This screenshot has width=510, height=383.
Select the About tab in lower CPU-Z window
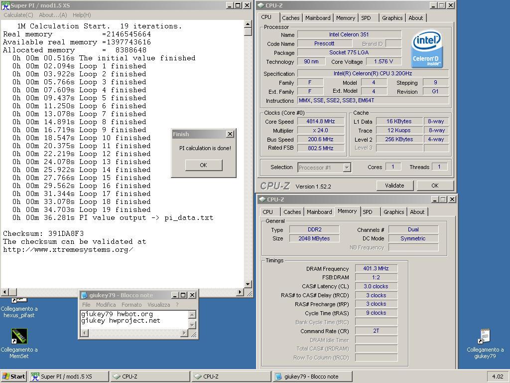click(417, 212)
